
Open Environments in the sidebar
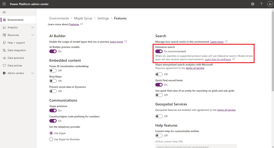tap(18, 20)
